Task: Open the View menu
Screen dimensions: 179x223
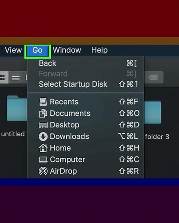Action: 13,50
